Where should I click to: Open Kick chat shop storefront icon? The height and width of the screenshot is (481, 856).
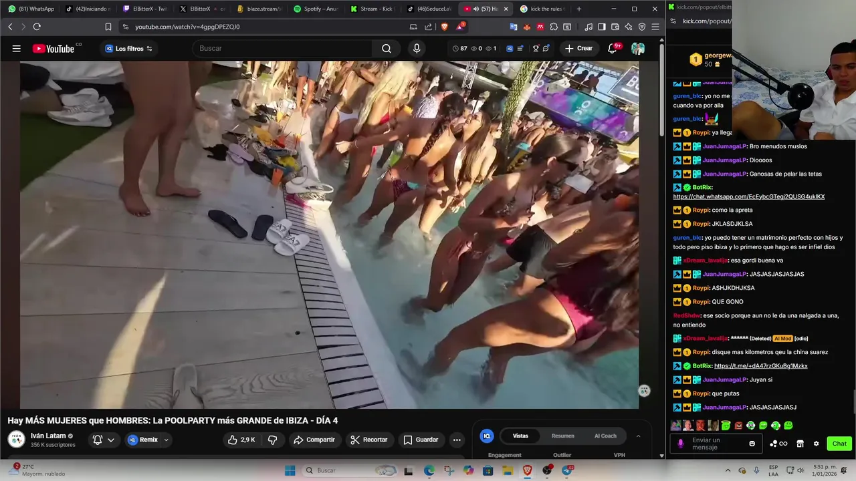(800, 444)
